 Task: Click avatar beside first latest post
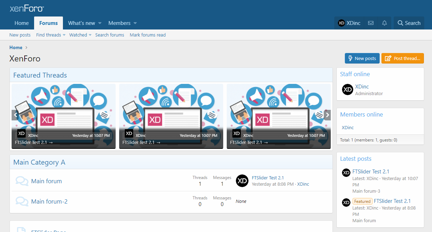[346, 172]
